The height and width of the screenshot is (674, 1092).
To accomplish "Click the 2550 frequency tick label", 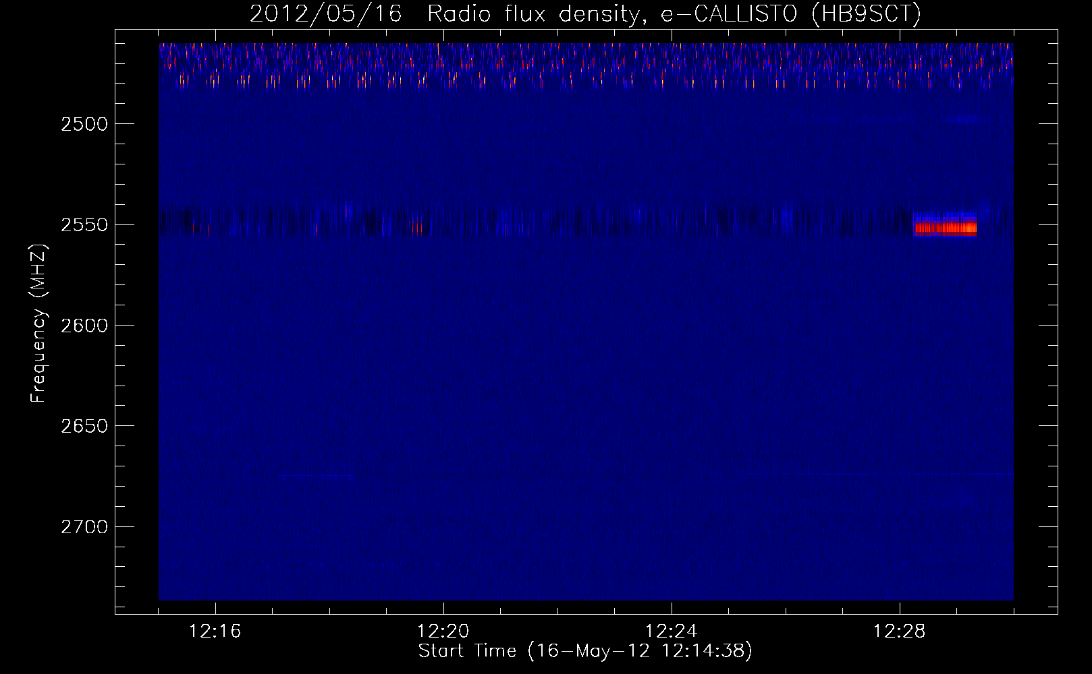I will tap(84, 224).
